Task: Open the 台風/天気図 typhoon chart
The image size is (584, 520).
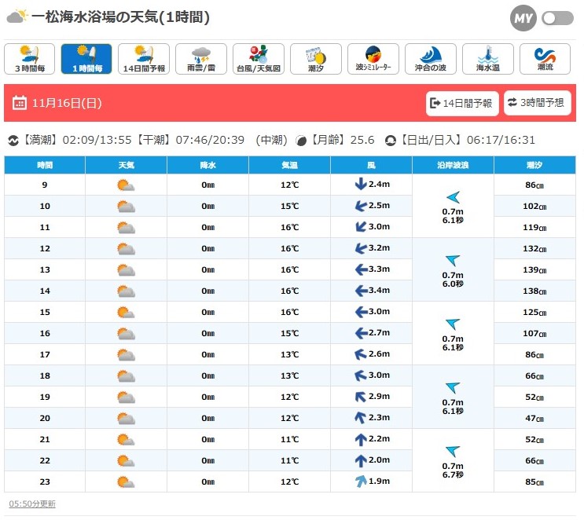Action: coord(259,59)
